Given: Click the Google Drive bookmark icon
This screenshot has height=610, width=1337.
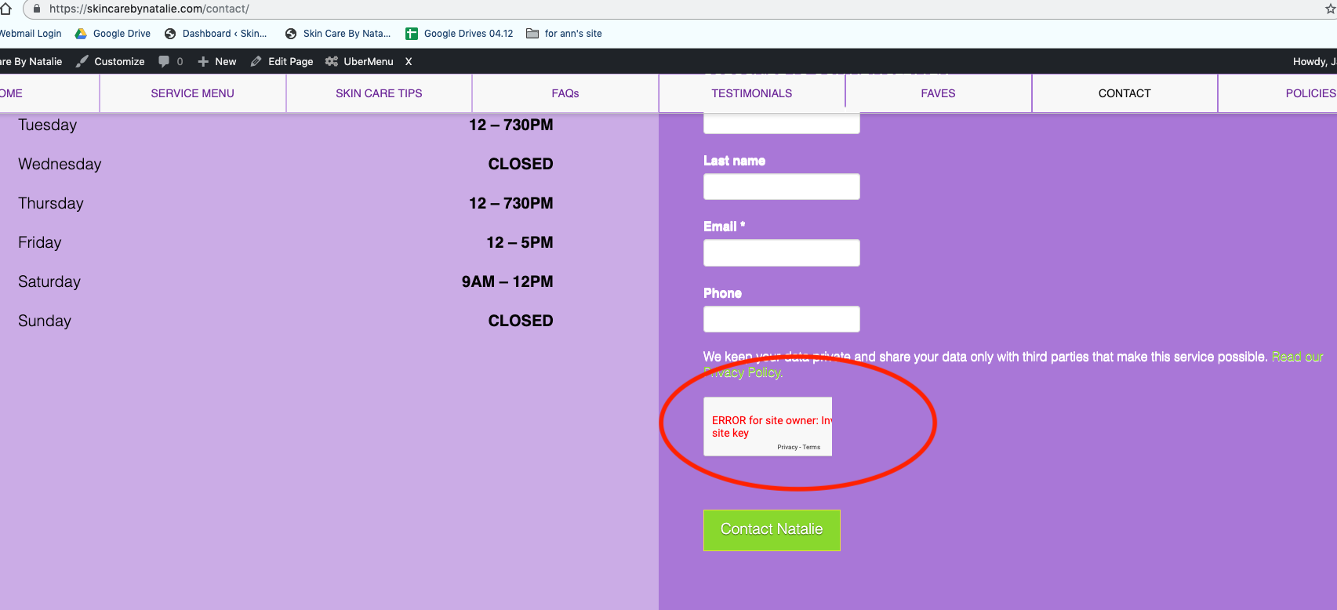Looking at the screenshot, I should (x=81, y=34).
